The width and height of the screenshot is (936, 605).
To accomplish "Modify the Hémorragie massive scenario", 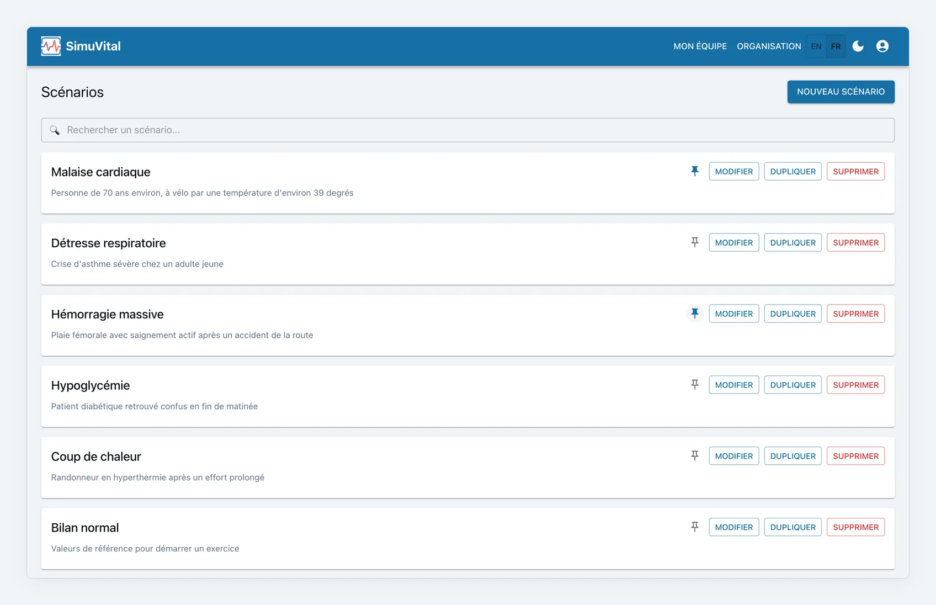I will pos(733,314).
